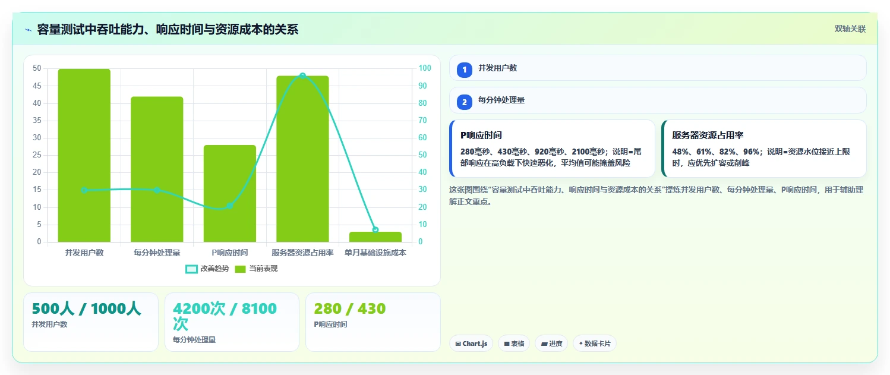The width and height of the screenshot is (890, 375).
Task: Click the 4200次 / 8100次 stat card
Action: click(x=232, y=322)
